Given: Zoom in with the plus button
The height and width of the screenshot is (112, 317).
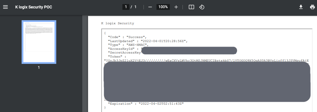Looking at the screenshot, I should click(x=176, y=7).
